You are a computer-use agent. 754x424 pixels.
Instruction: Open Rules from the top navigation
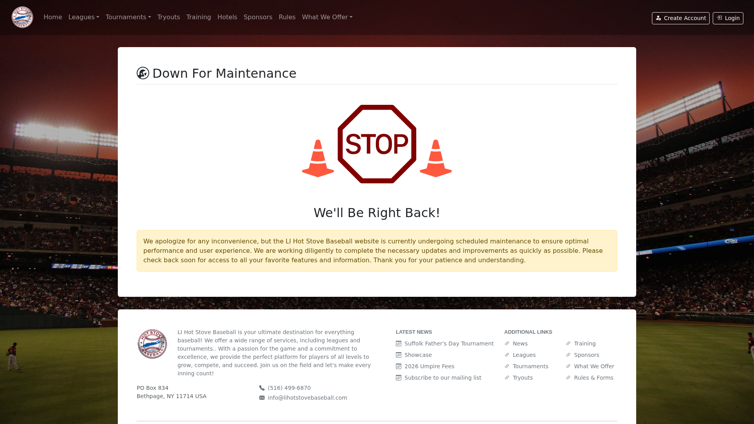(287, 17)
